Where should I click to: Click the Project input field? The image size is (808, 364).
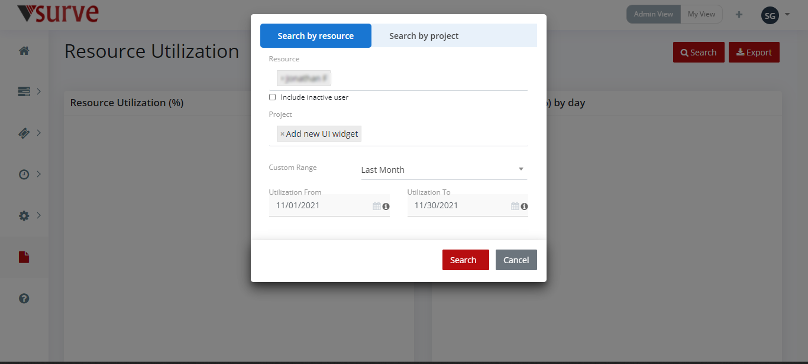point(398,134)
